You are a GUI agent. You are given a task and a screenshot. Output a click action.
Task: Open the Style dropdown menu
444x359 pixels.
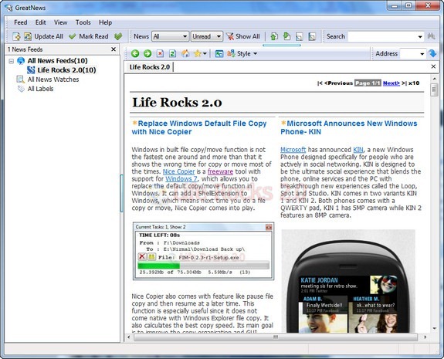[x=242, y=53]
